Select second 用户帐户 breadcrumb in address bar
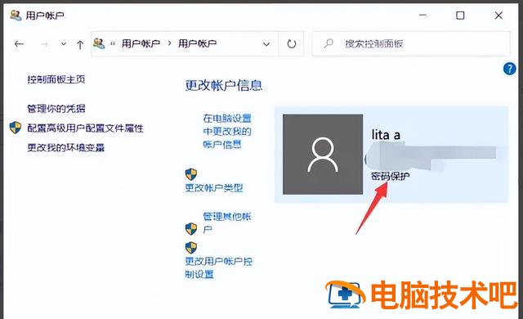Screen dimensions: 523x319 [x=197, y=43]
